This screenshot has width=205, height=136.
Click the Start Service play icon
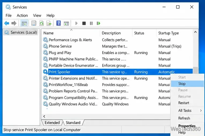coord(76,23)
